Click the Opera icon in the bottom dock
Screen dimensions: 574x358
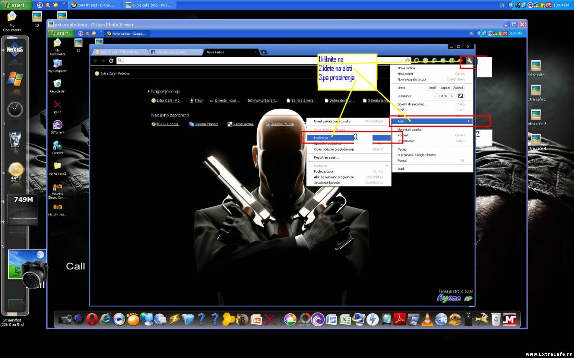pyautogui.click(x=92, y=319)
